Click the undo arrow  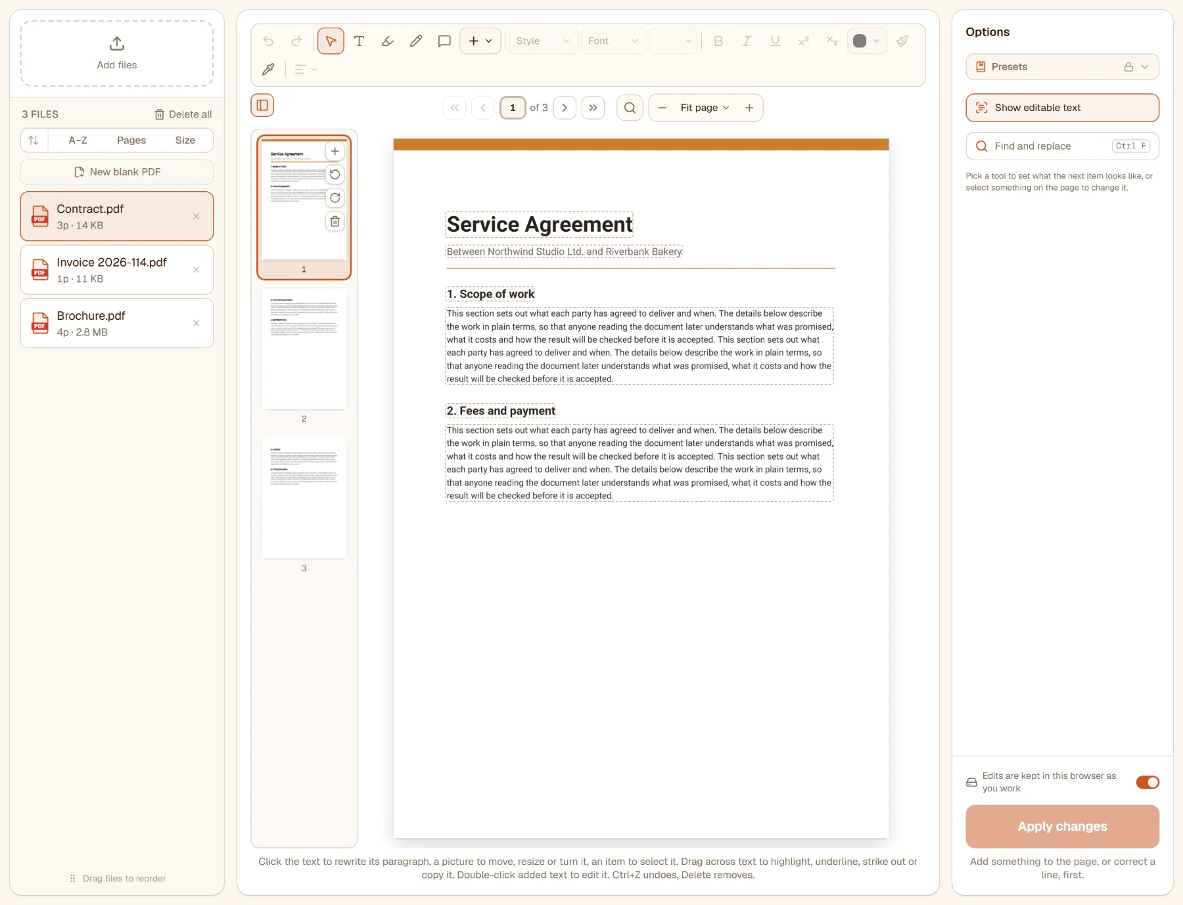(268, 41)
